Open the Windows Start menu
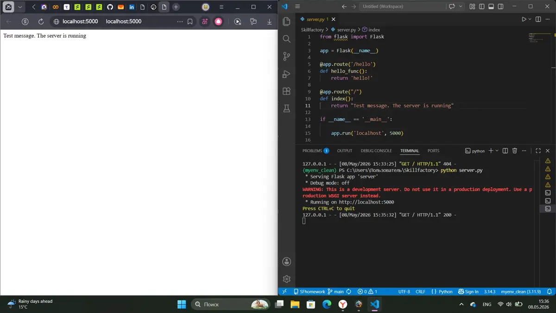556x313 pixels. (182, 304)
